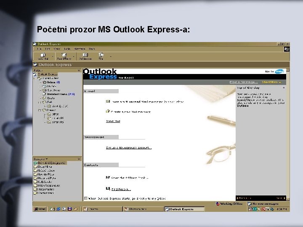
Task: Click Create a new Mail message link
Action: point(130,112)
